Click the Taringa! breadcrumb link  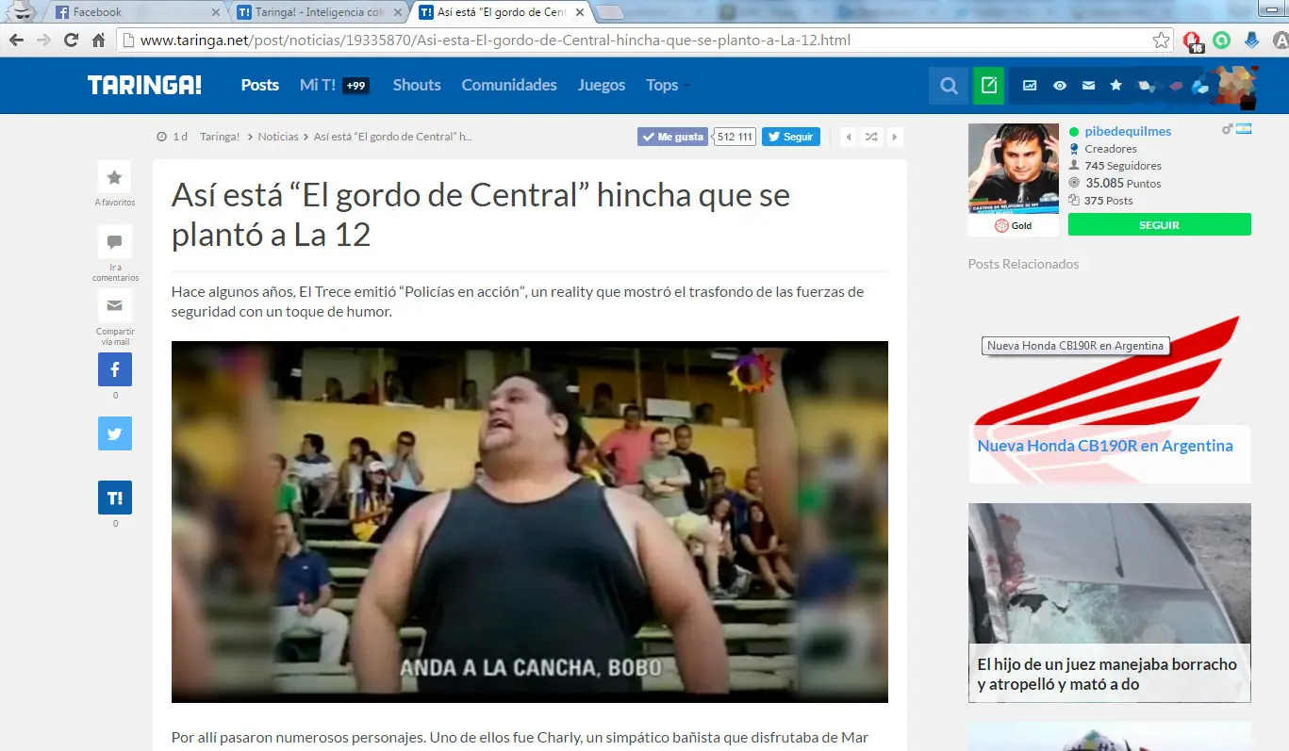220,137
